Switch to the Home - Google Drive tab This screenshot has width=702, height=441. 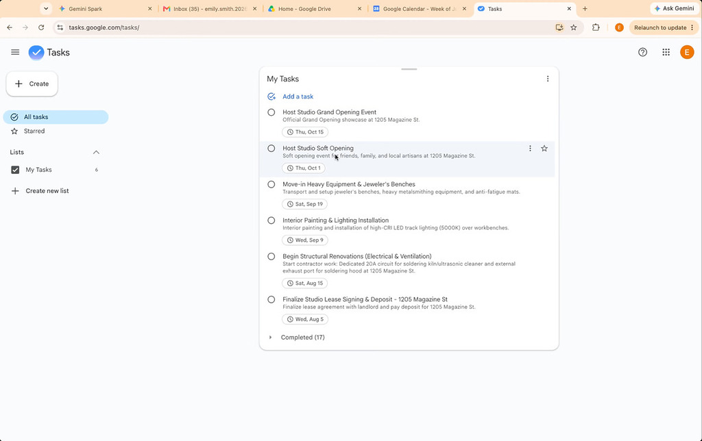point(315,8)
